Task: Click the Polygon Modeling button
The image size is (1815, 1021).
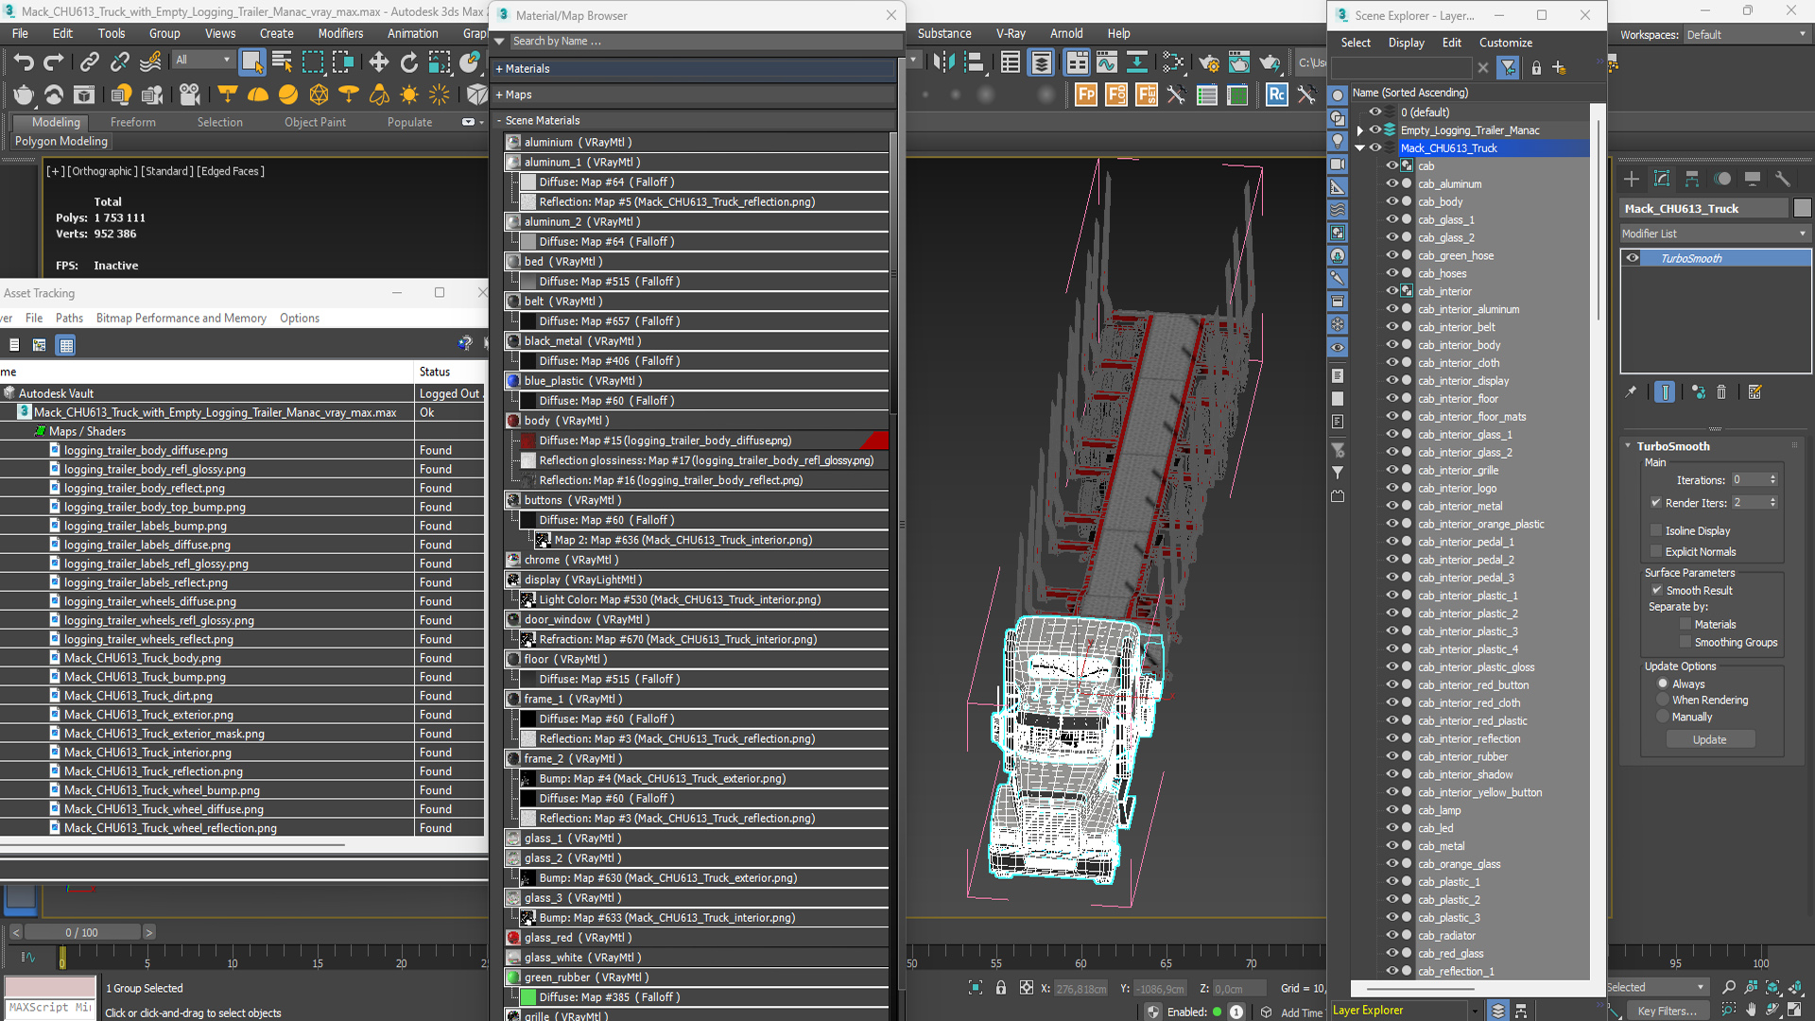Action: point(61,141)
